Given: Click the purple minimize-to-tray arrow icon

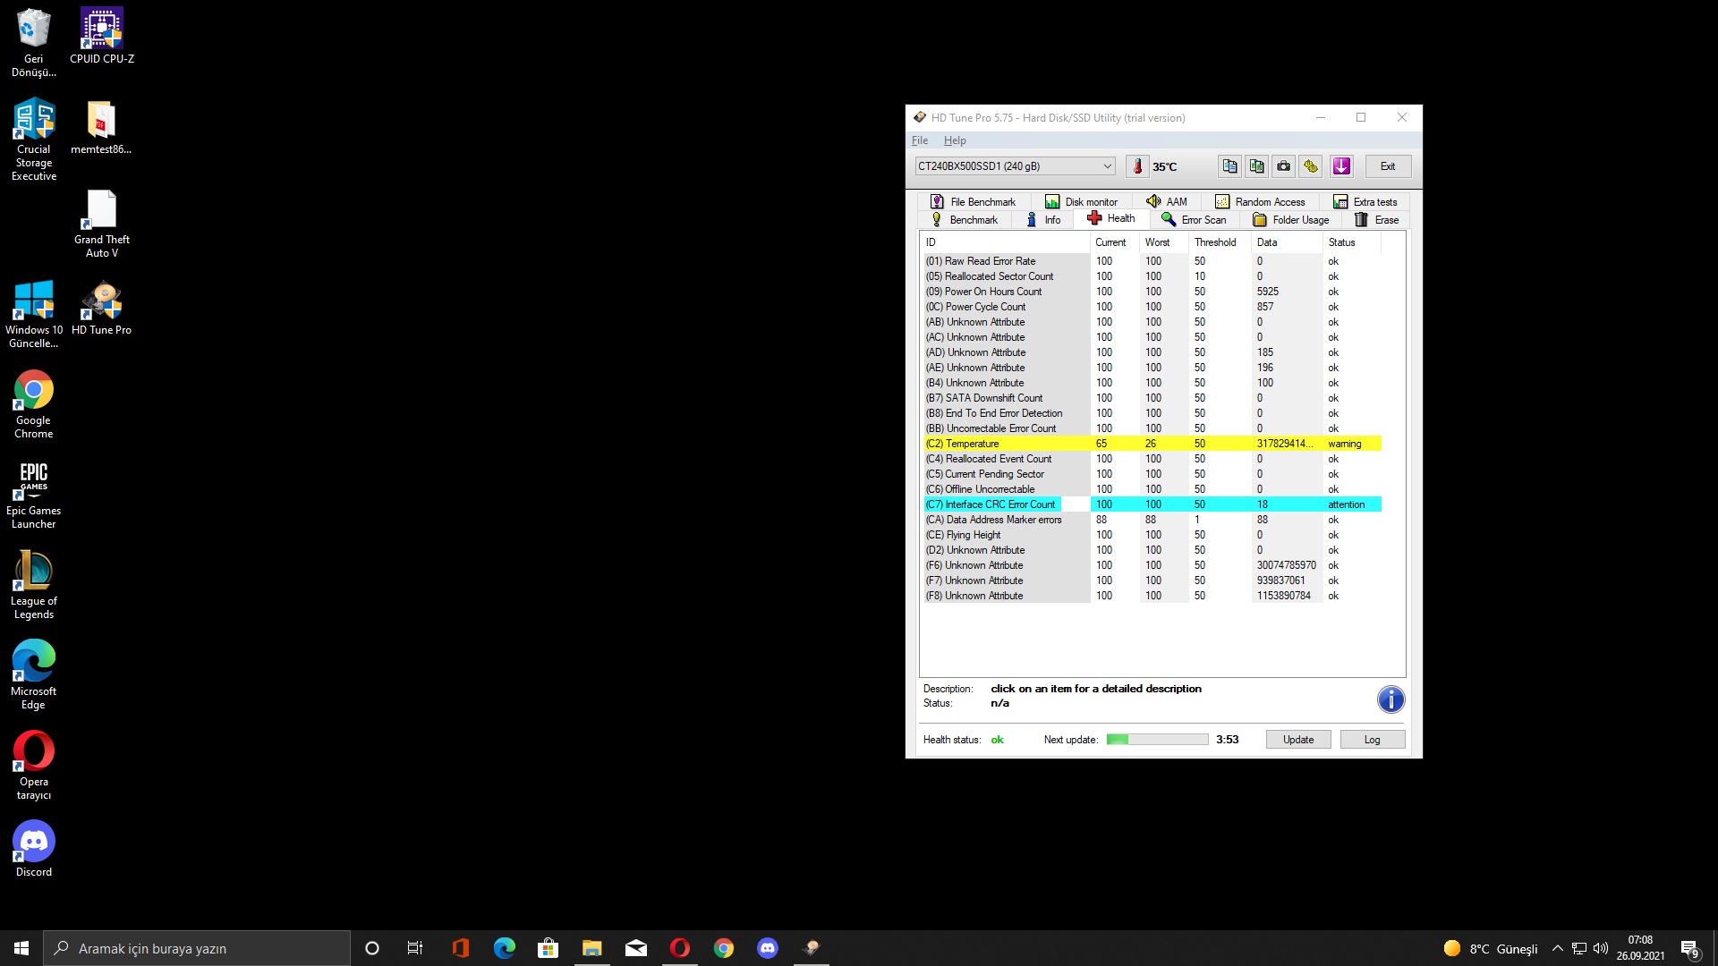Looking at the screenshot, I should 1341,166.
